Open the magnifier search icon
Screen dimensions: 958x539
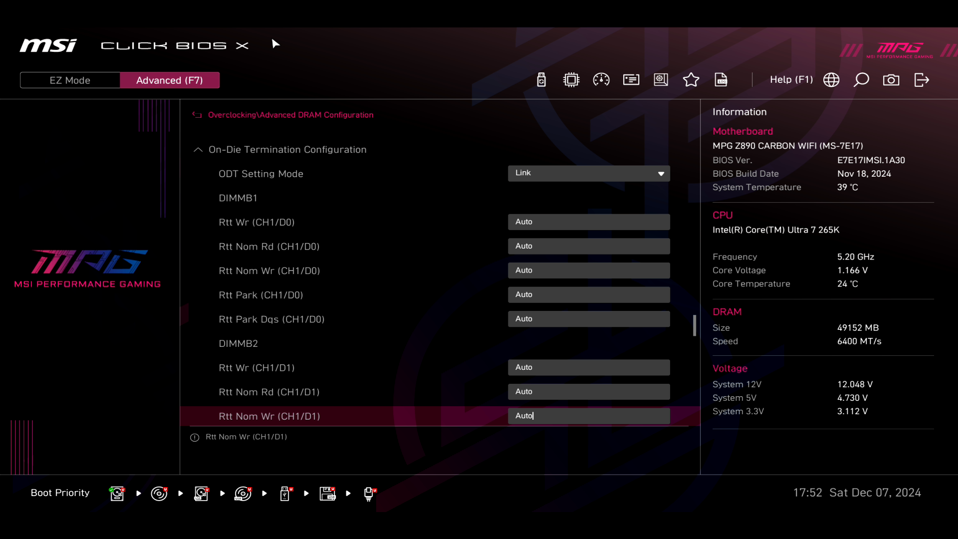(861, 80)
